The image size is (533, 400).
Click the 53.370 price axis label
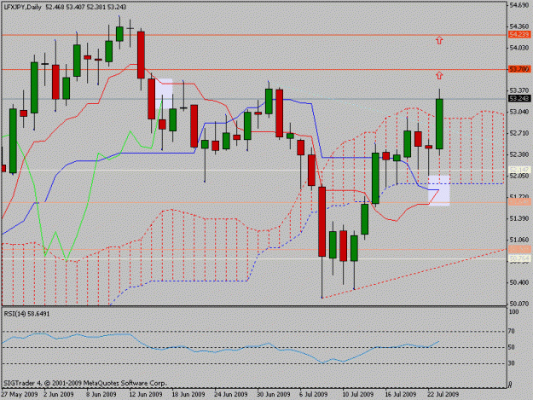click(519, 90)
